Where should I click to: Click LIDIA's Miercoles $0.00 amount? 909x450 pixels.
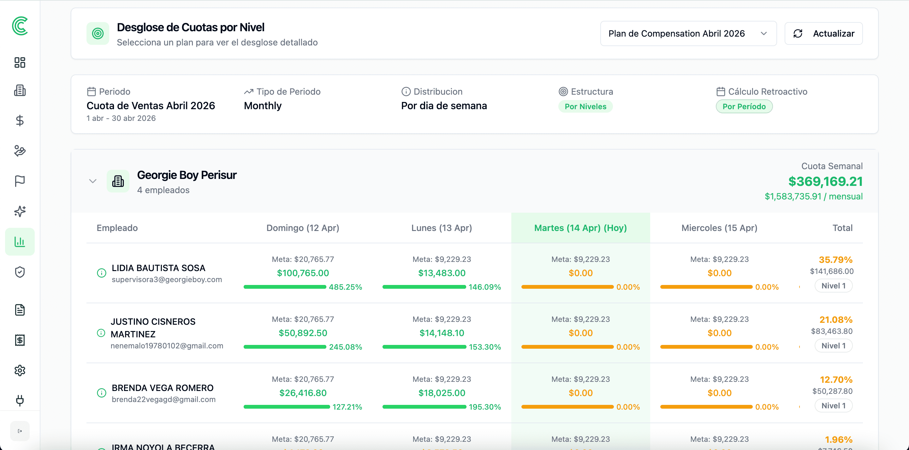[719, 273]
